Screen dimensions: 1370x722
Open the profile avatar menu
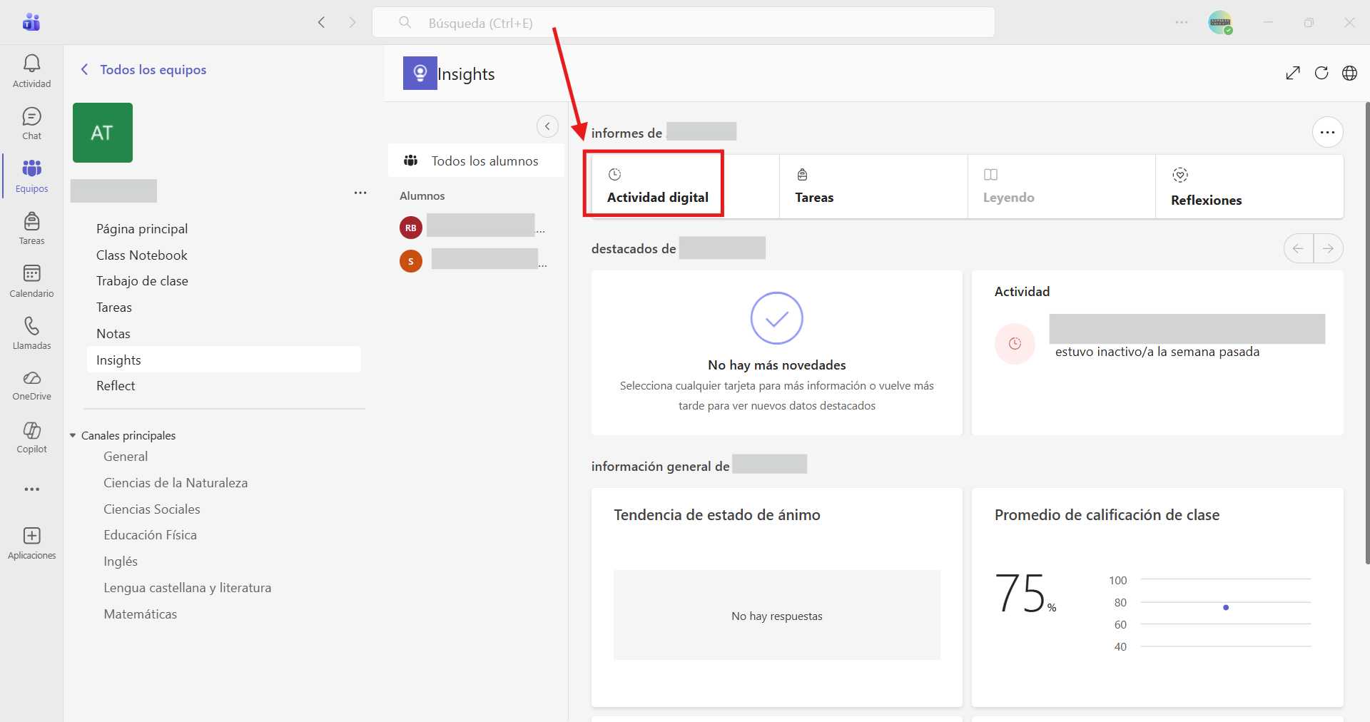[1219, 22]
